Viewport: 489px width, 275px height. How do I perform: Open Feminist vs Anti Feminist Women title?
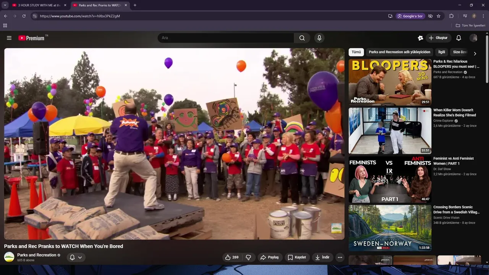pos(453,161)
